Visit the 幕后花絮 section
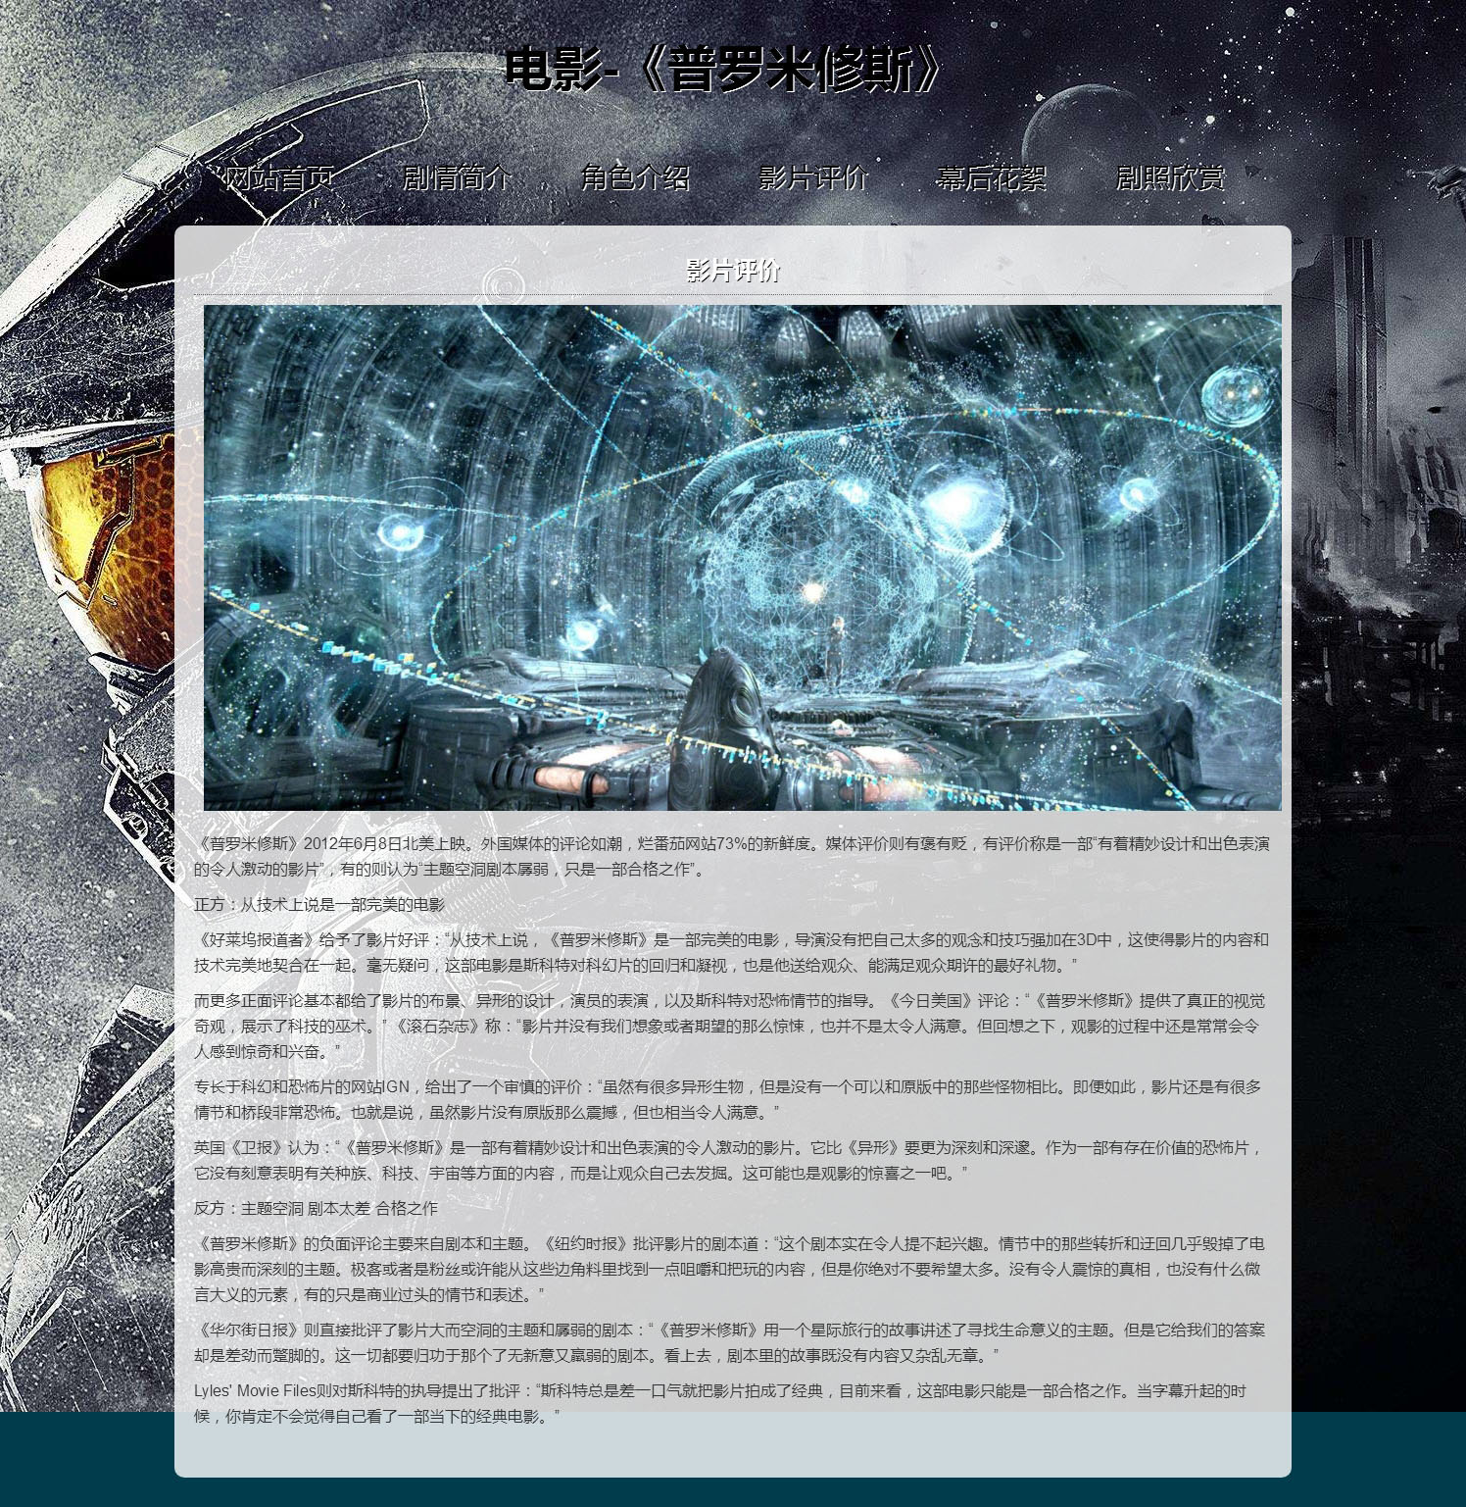1466x1507 pixels. pyautogui.click(x=993, y=177)
